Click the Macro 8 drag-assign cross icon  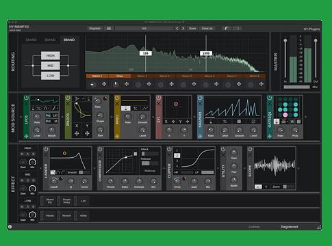[x=261, y=84]
